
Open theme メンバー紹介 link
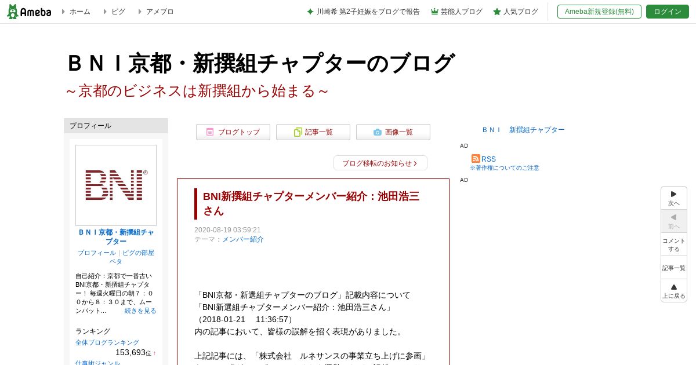pyautogui.click(x=243, y=239)
